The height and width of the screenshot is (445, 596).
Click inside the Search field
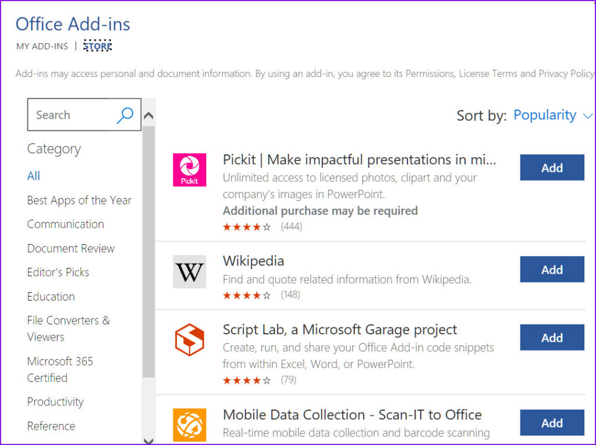coord(70,115)
